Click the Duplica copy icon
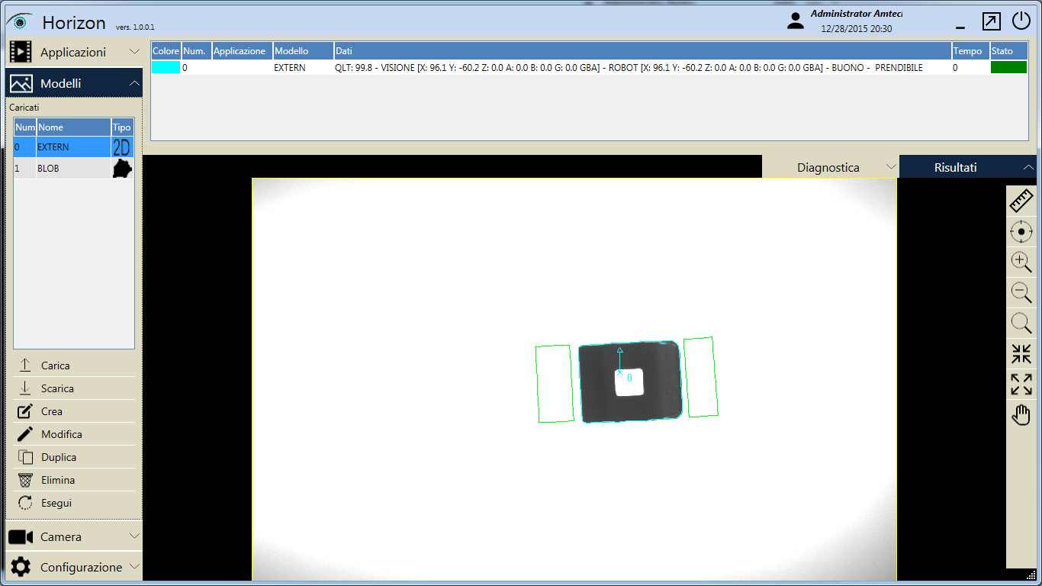This screenshot has height=586, width=1042. point(25,457)
